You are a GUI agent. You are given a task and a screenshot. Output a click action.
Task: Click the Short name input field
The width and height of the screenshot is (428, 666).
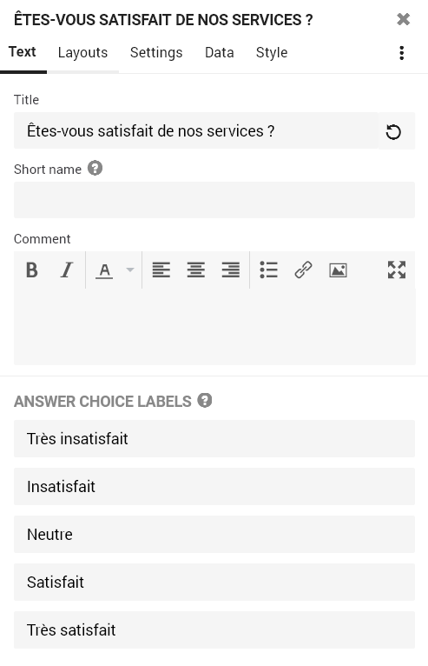[x=214, y=200]
